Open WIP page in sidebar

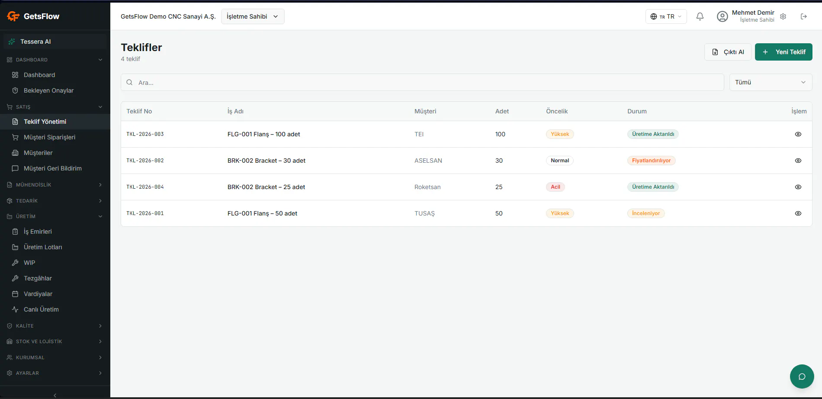(x=55, y=263)
